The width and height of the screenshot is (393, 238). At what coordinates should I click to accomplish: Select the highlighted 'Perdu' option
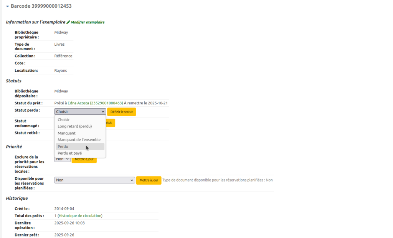coord(63,147)
